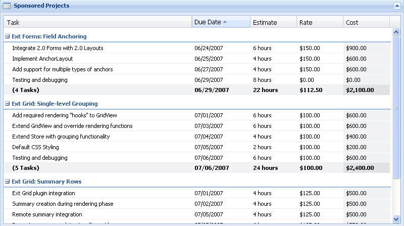Select 'Add support for multiple types of anchors'
The width and height of the screenshot is (404, 226).
63,69
